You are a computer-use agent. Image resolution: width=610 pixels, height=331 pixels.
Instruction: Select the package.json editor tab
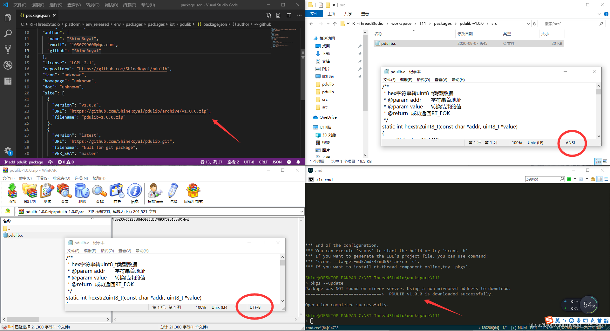coord(37,15)
